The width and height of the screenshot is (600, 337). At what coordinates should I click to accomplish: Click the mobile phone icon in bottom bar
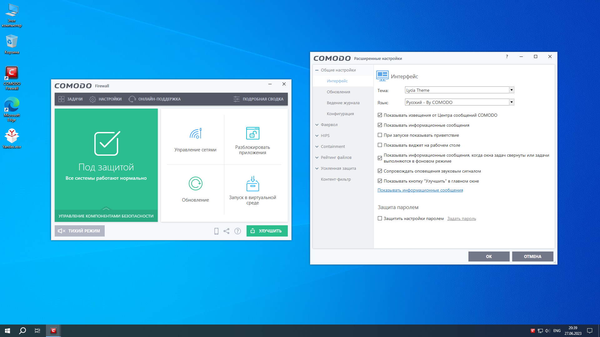point(216,231)
